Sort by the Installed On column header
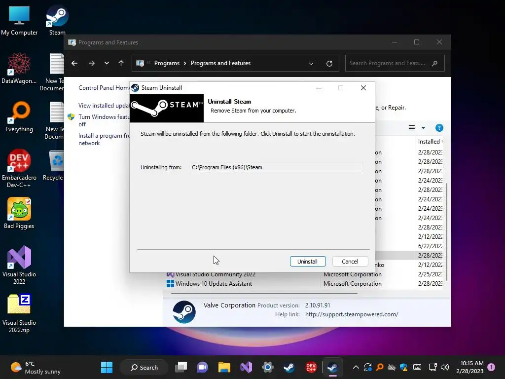 tap(430, 142)
